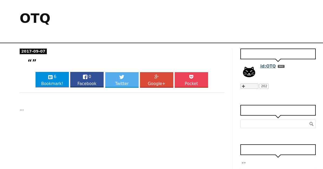
Task: Open the OTQ blog title header
Action: [x=35, y=19]
